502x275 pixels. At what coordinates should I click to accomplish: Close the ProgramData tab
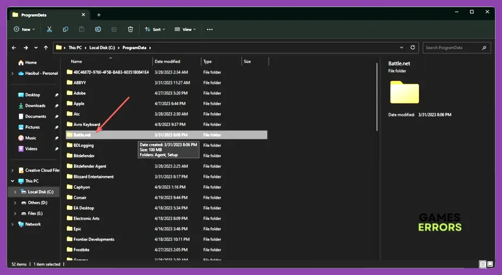(x=83, y=15)
